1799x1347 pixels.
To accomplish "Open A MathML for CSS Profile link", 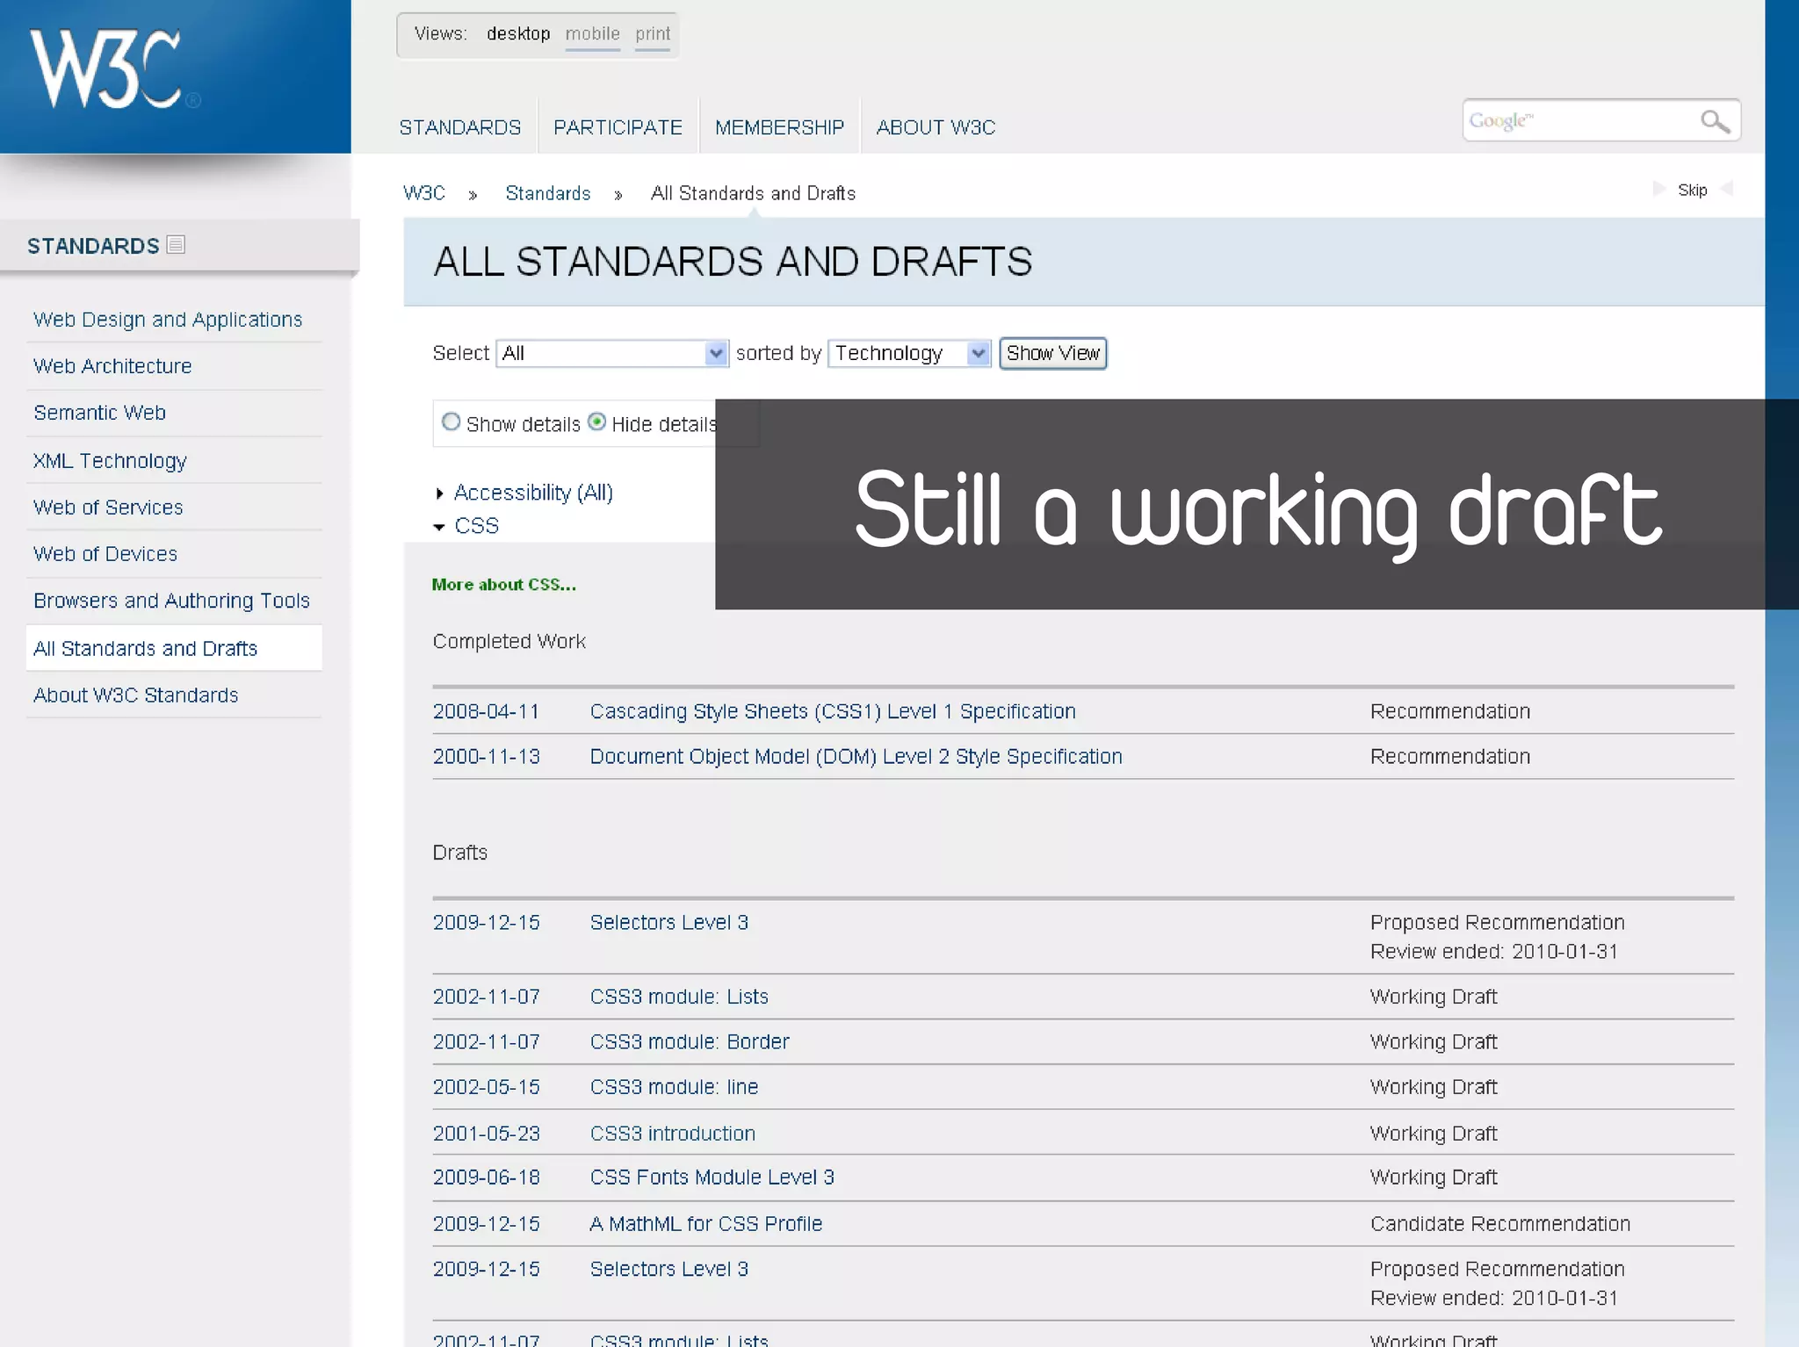I will (x=705, y=1224).
